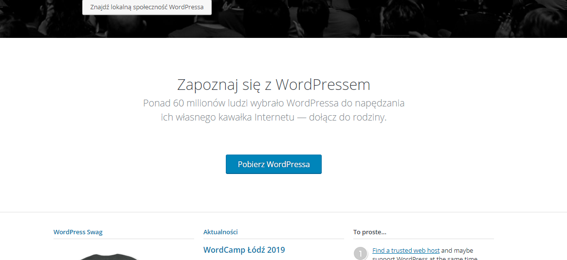Click the Zapoznaj się z WordPressem heading
Viewport: 567px width, 260px height.
[x=274, y=85]
